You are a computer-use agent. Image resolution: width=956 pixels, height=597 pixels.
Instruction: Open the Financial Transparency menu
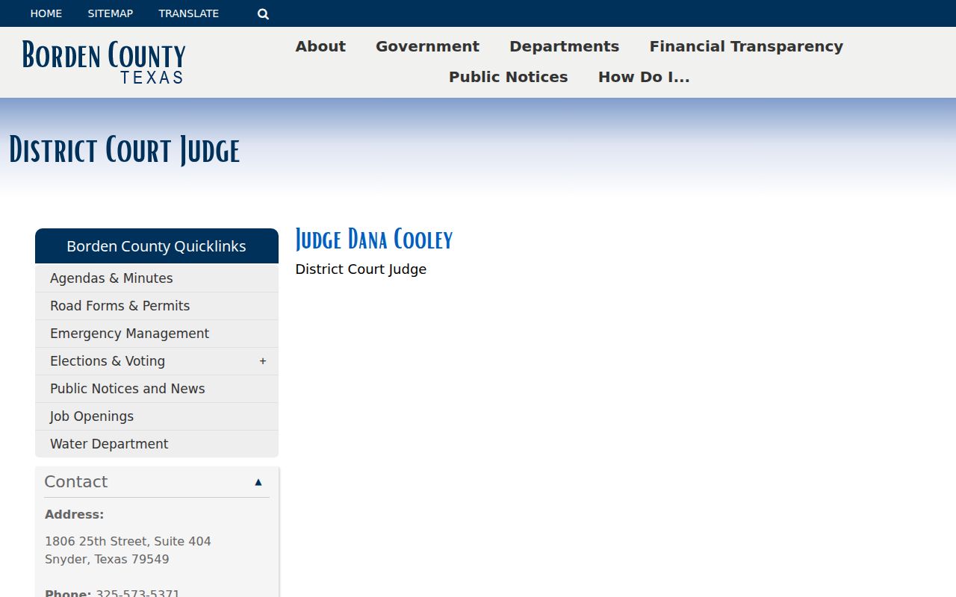tap(746, 46)
